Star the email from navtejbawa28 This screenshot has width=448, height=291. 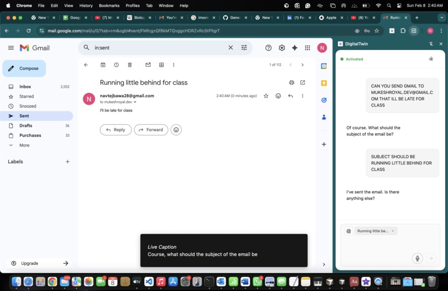coord(266,96)
